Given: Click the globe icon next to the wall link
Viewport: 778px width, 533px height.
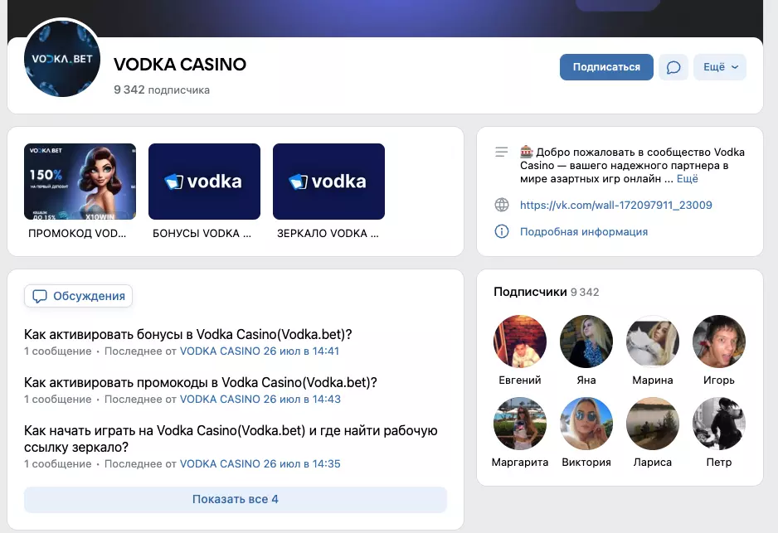Looking at the screenshot, I should tap(501, 205).
